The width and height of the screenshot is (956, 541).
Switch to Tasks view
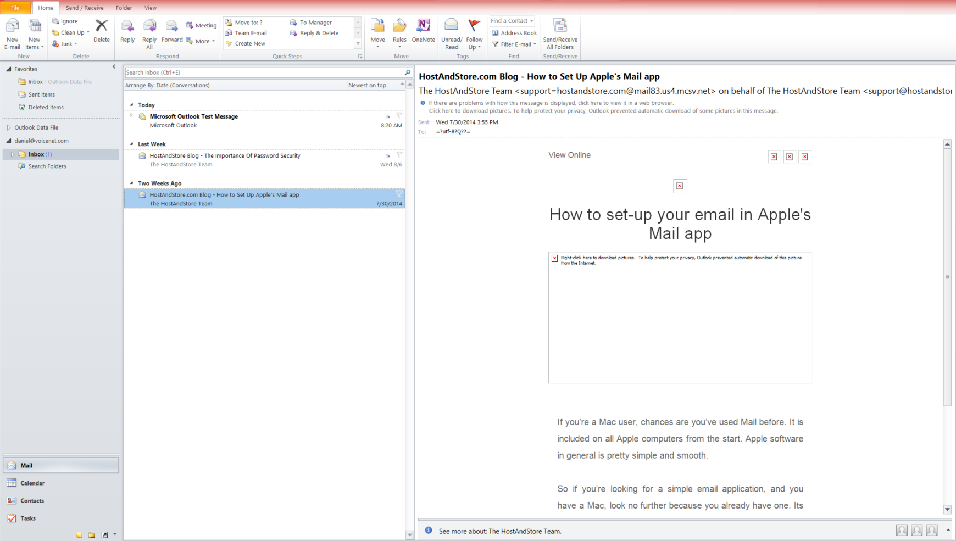click(60, 518)
